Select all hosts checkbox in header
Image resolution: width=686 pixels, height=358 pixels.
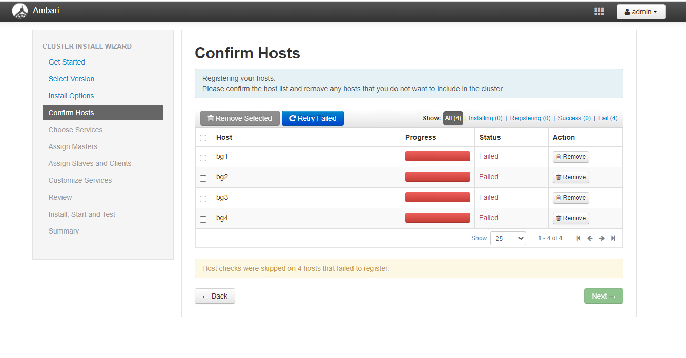(203, 138)
